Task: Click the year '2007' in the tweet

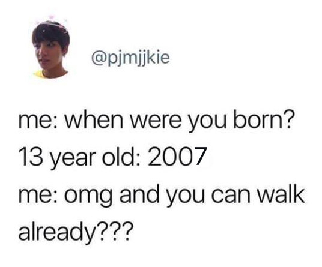Action: pos(177,157)
